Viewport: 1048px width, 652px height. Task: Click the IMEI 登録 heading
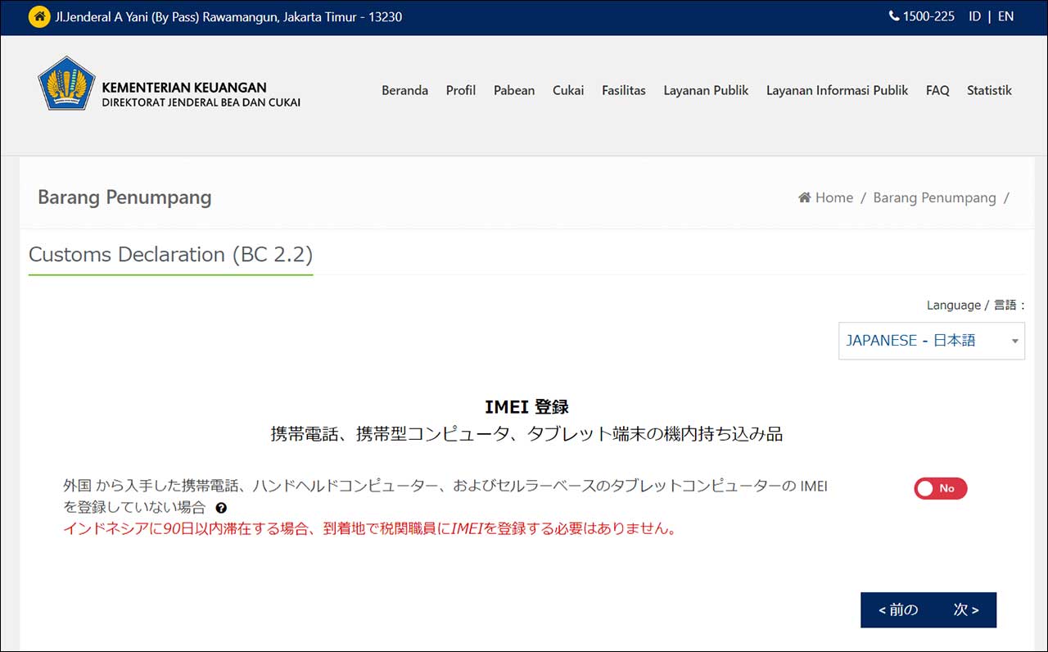pyautogui.click(x=526, y=407)
